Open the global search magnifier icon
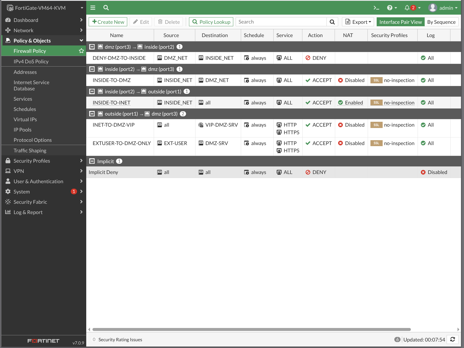 (x=106, y=8)
